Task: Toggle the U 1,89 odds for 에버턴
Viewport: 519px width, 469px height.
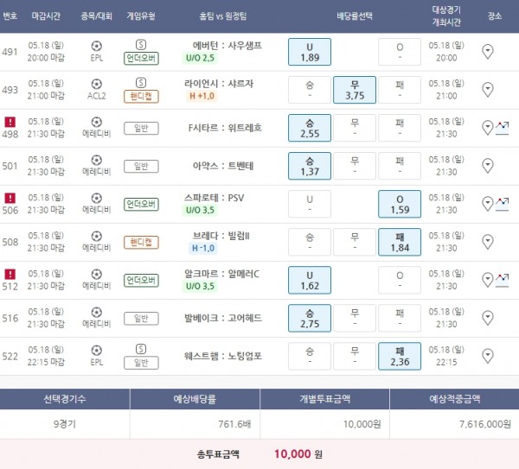Action: tap(310, 52)
